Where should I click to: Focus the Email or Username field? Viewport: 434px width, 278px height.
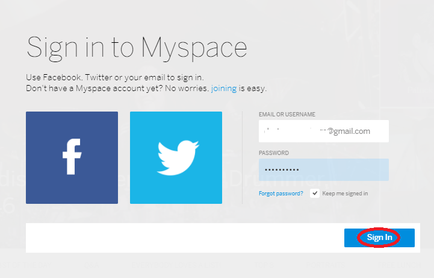coord(324,131)
